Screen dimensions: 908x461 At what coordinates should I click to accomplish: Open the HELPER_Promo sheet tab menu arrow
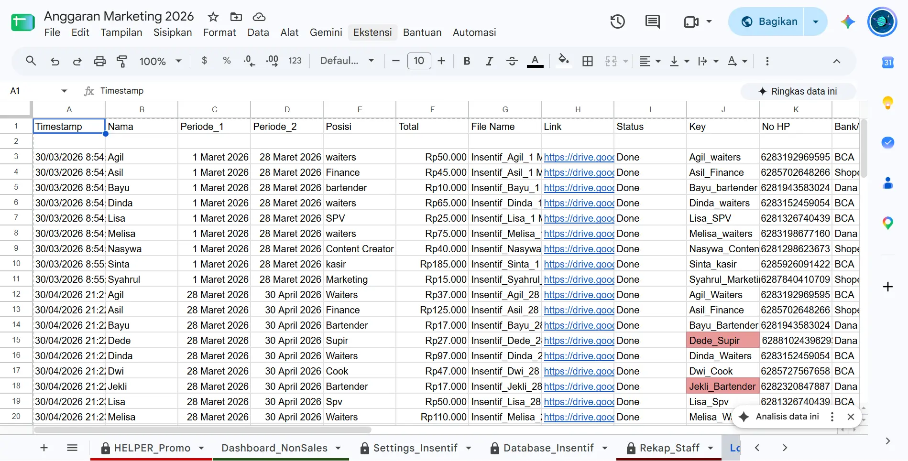(201, 448)
